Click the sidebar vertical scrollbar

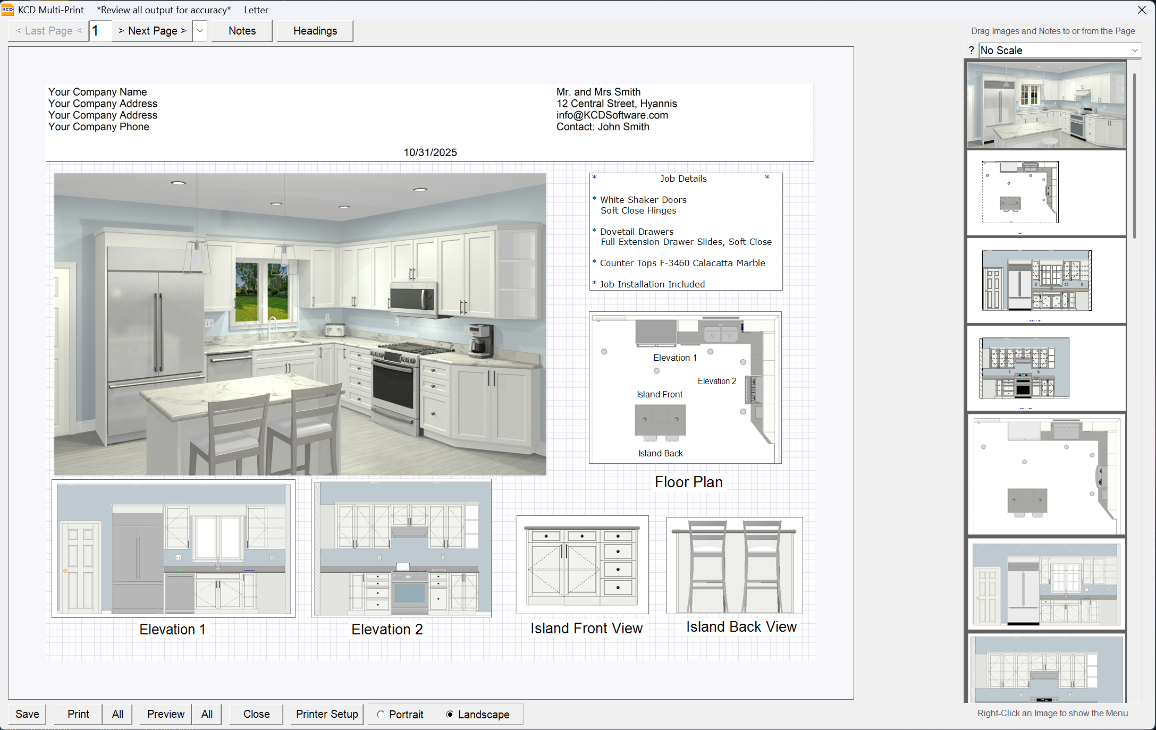[x=1134, y=155]
